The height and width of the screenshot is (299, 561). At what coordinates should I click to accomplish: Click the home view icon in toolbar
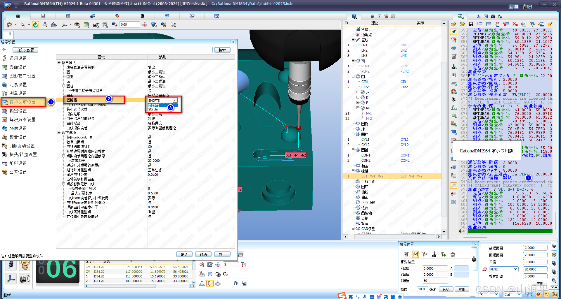[x=9, y=25]
